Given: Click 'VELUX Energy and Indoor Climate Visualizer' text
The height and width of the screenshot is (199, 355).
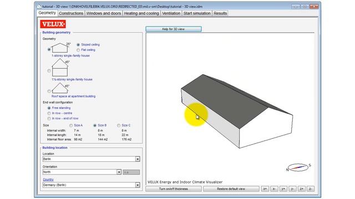Looking at the screenshot, I should (185, 182).
